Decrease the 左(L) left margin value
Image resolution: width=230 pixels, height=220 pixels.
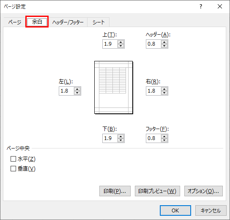tap(77, 93)
